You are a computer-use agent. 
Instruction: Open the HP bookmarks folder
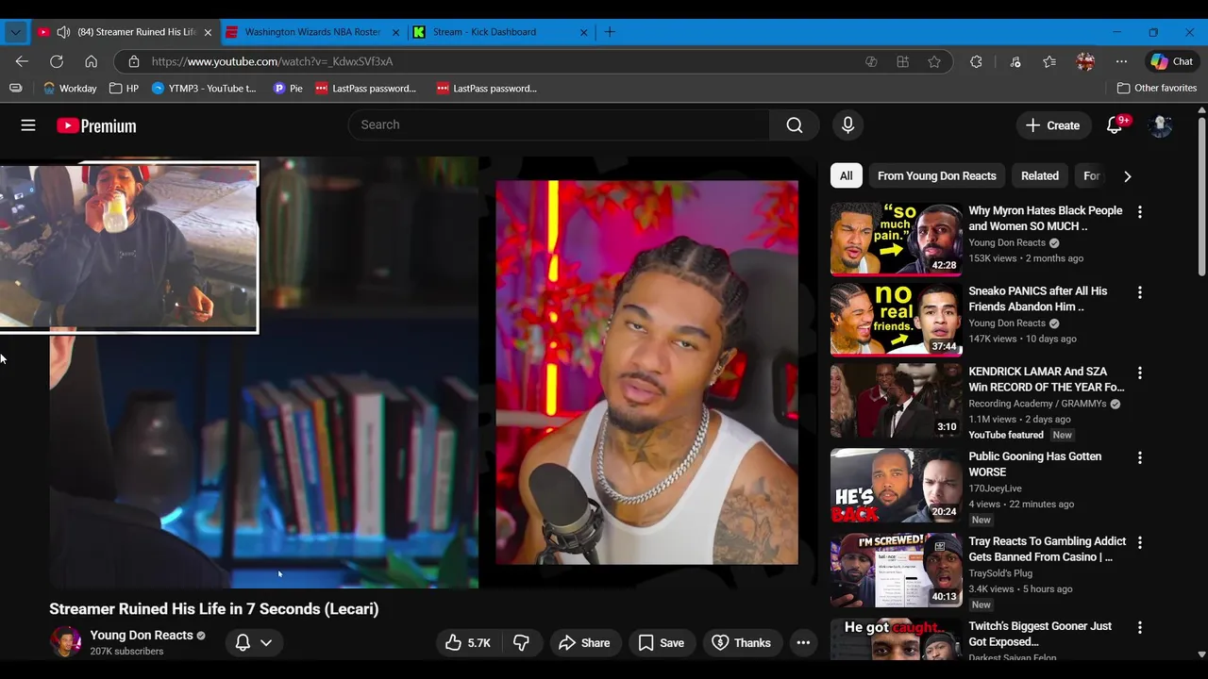coord(124,88)
